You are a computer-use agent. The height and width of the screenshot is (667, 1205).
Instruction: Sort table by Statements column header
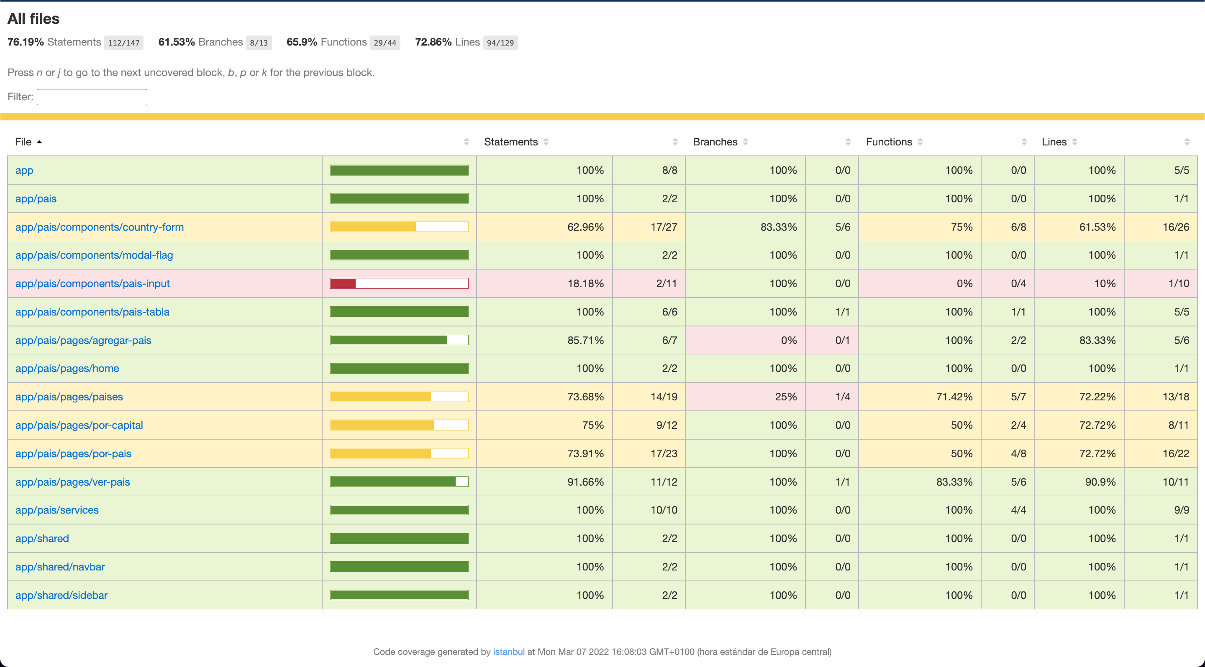[x=511, y=142]
